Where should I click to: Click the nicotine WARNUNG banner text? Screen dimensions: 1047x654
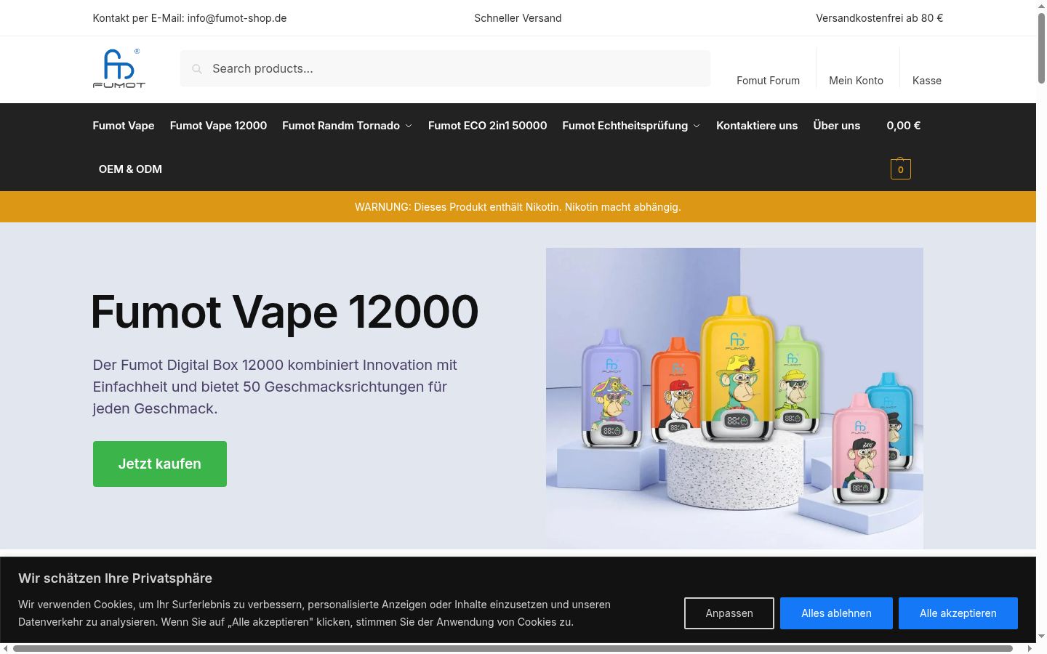pos(518,207)
